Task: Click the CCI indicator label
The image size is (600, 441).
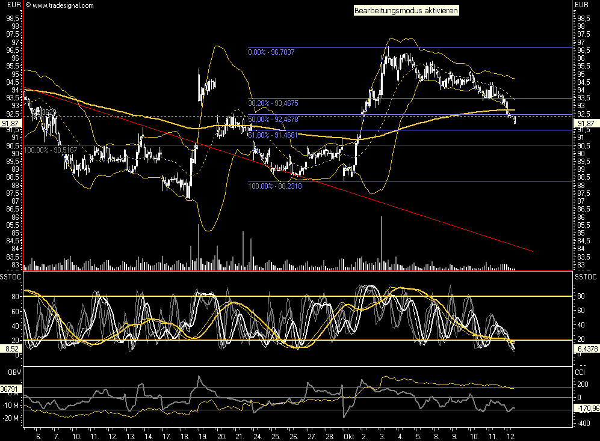Action: tap(581, 373)
